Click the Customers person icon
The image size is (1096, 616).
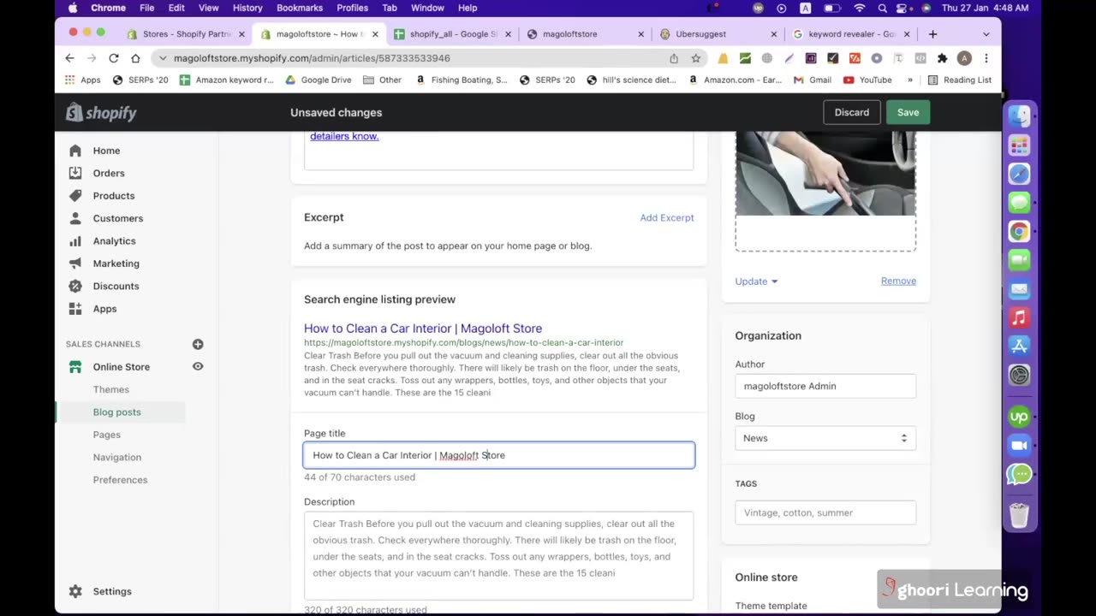(x=75, y=218)
